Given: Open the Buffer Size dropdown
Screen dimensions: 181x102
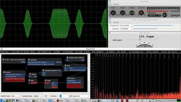Looking at the screenshot, I should click(x=16, y=96).
